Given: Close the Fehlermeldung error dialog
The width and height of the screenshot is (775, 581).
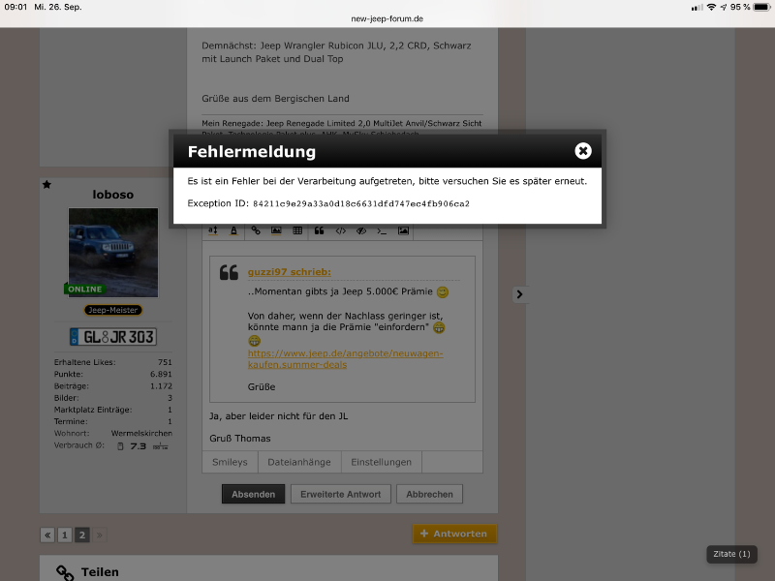Looking at the screenshot, I should (582, 151).
